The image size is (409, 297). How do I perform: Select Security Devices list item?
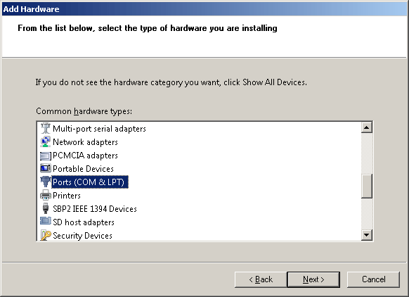coord(82,236)
